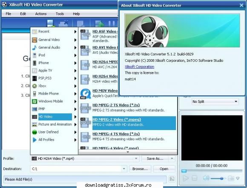Screen dimensions: 247x188
Task: Click the Add File toolbar icon
Action: point(51,23)
